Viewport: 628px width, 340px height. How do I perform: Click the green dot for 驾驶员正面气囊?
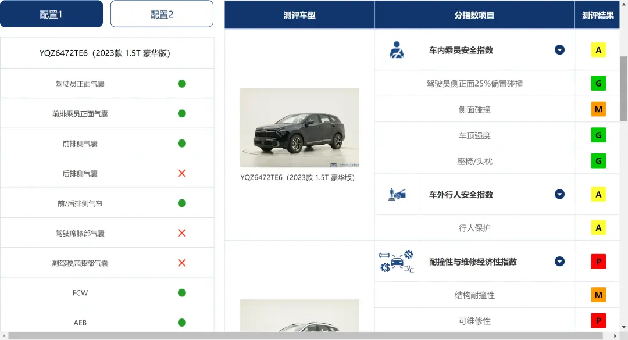coord(182,84)
